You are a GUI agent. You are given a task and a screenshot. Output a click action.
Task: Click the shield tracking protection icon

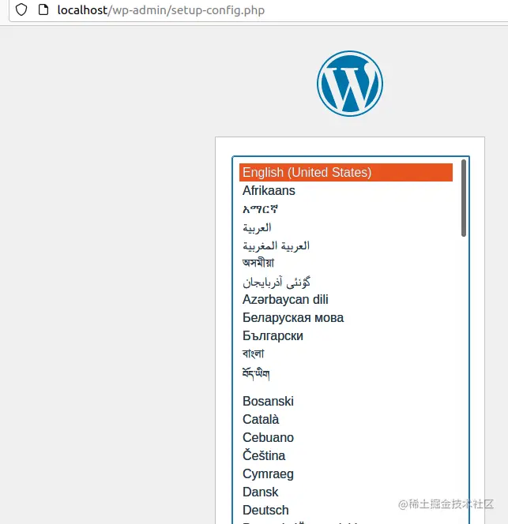[21, 9]
